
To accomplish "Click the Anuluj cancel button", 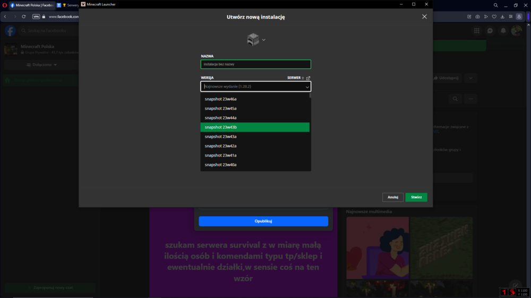I will [393, 197].
